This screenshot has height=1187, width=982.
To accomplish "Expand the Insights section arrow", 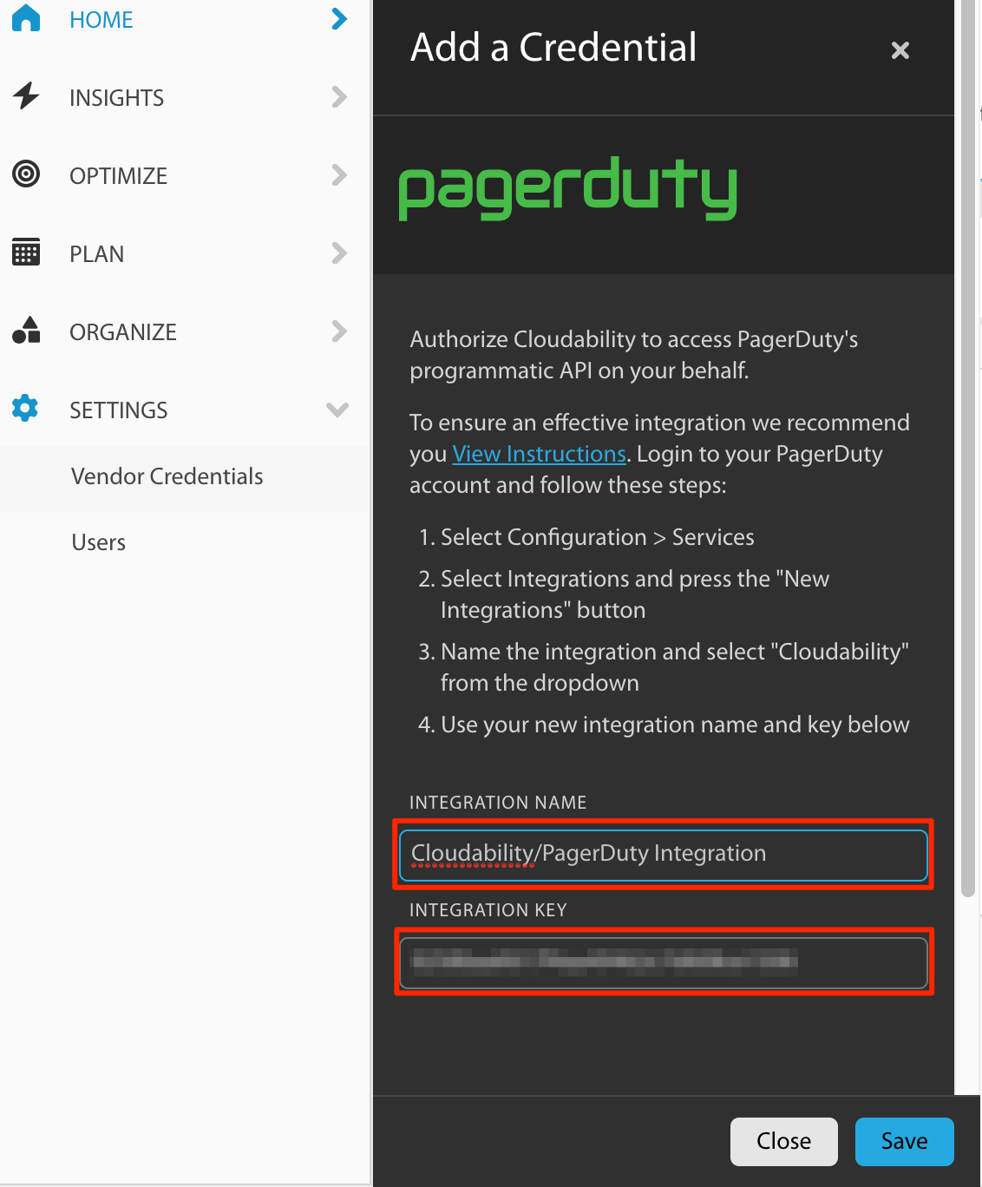I will [339, 96].
